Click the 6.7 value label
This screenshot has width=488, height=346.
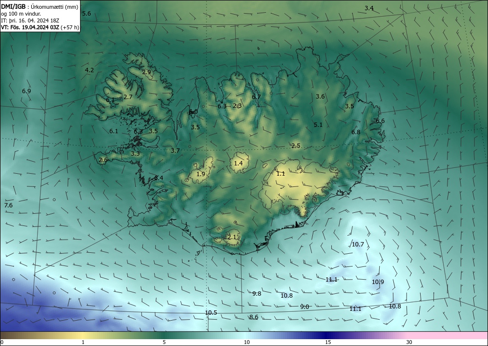tap(256, 97)
